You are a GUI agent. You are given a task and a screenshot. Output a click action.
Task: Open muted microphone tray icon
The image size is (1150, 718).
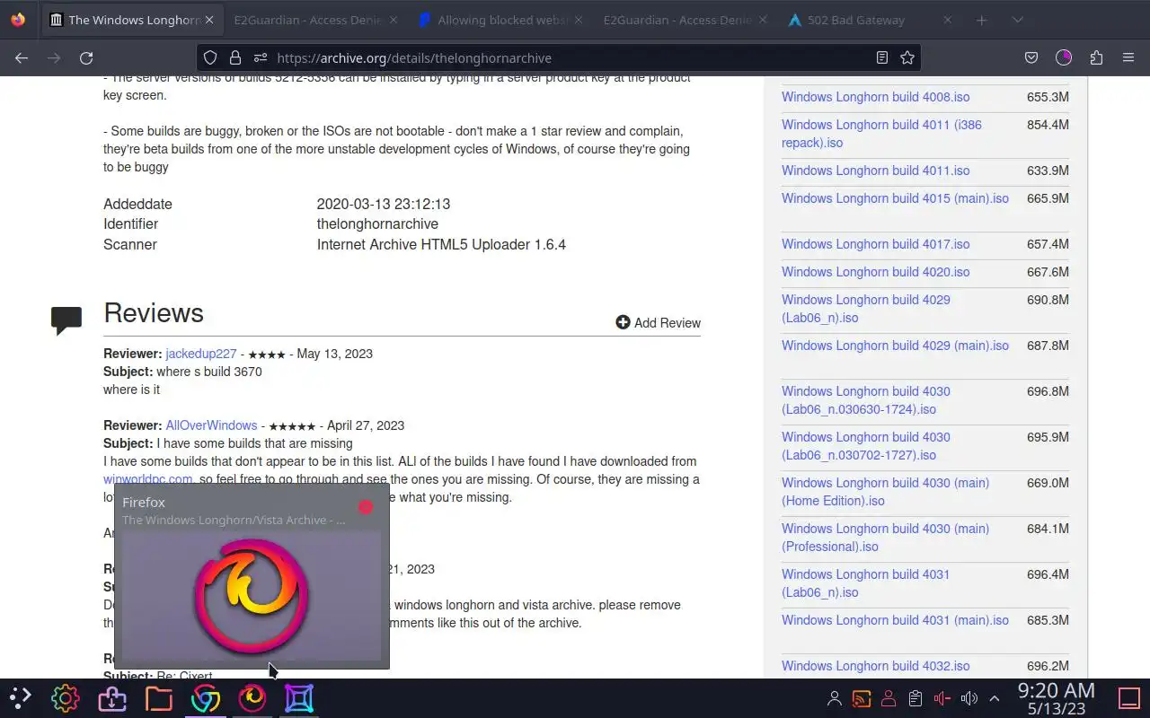point(942,698)
